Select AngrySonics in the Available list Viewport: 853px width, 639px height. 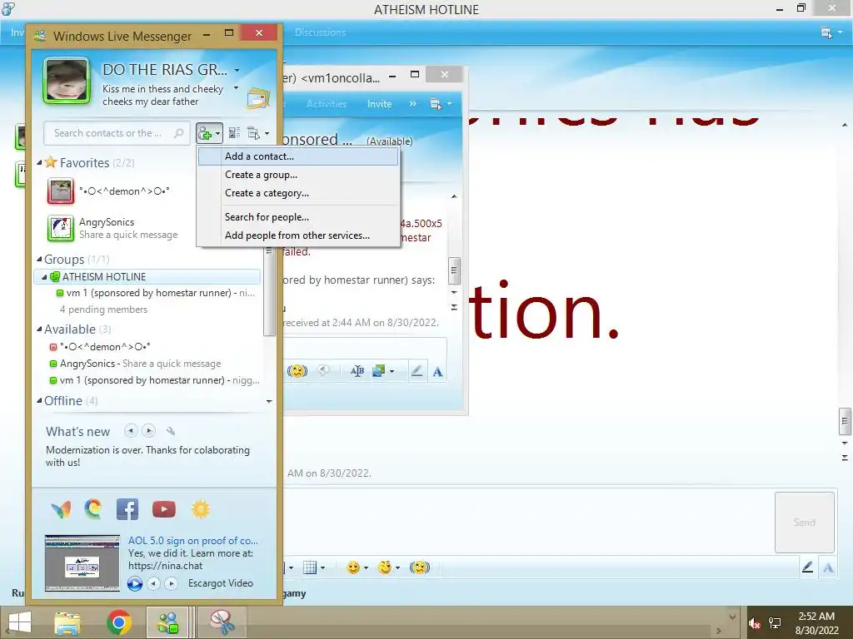pyautogui.click(x=136, y=364)
